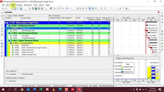Click the Cut scissors icon in right command bar
Viewport: 164px width, 92px height.
pyautogui.click(x=162, y=19)
